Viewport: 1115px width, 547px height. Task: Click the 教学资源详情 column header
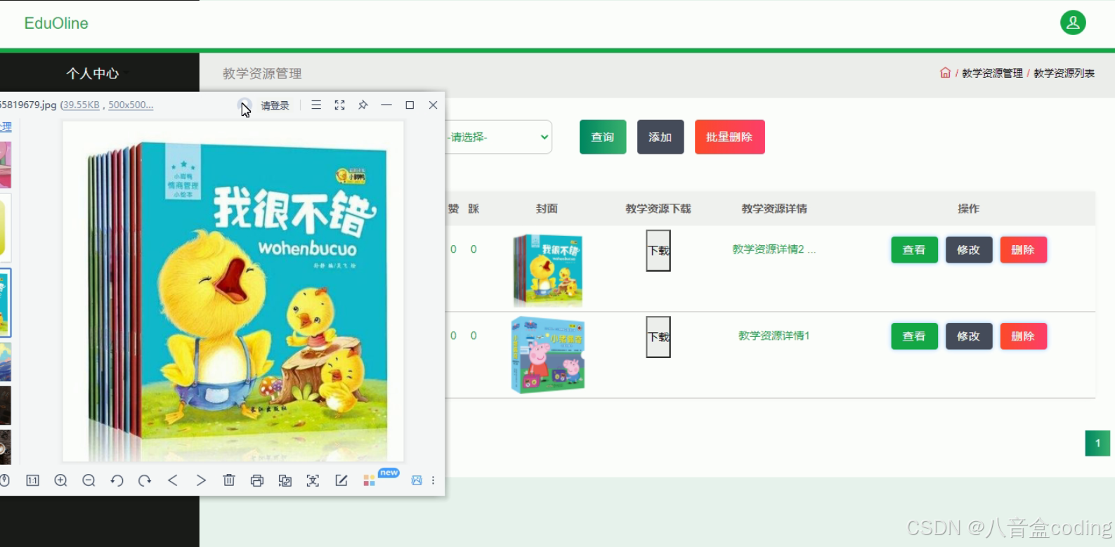[x=774, y=209]
